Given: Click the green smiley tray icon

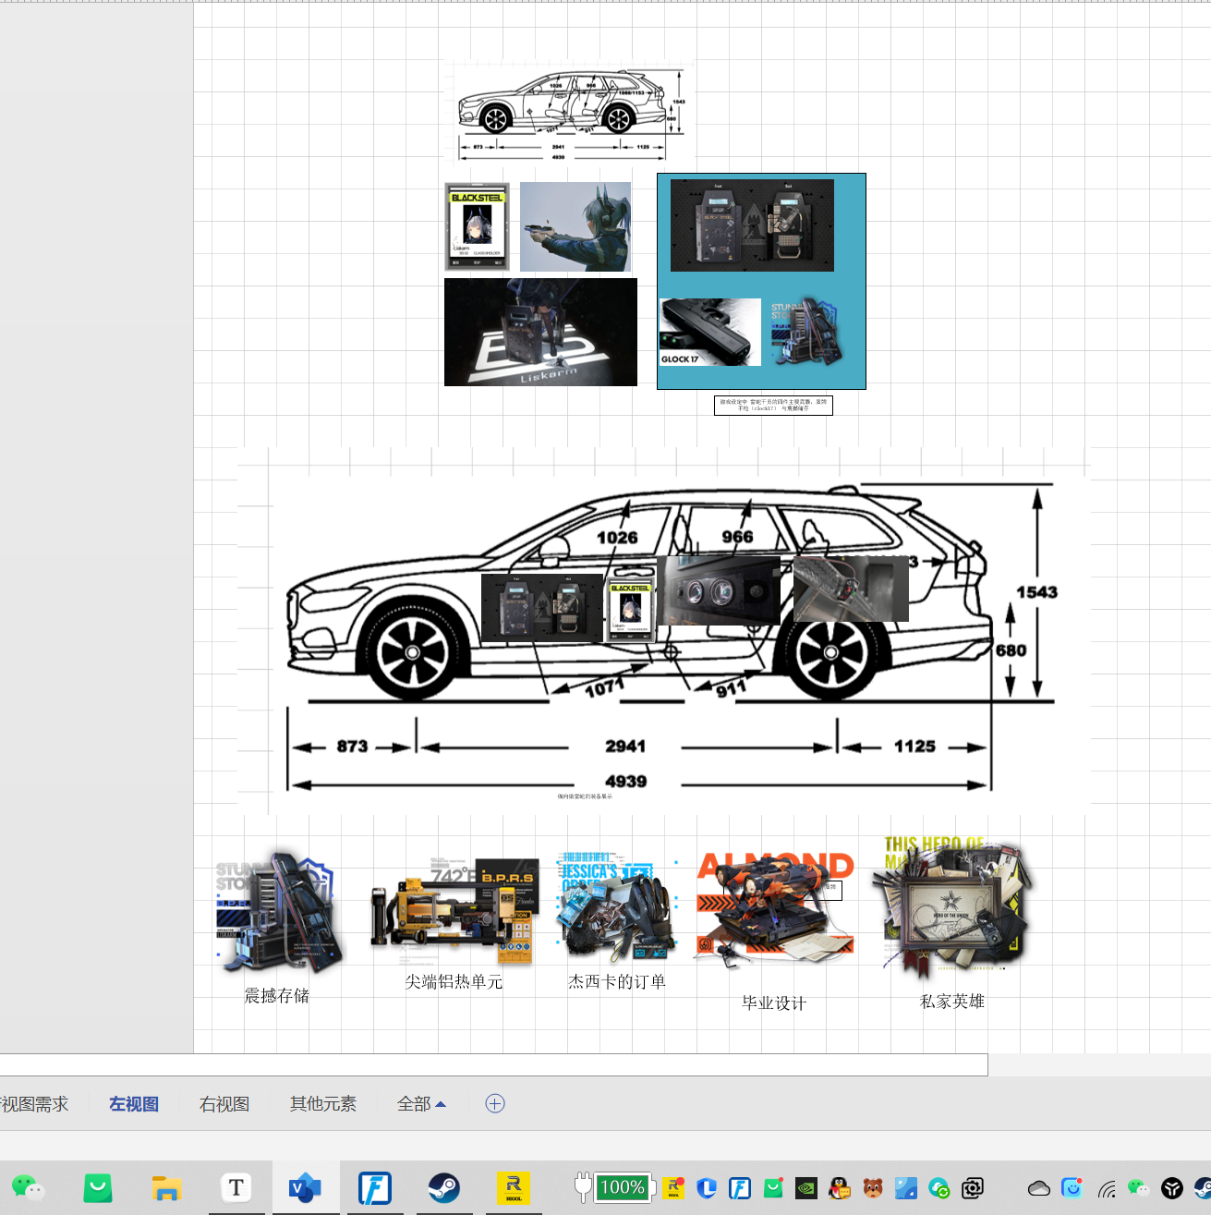Looking at the screenshot, I should click(774, 1188).
